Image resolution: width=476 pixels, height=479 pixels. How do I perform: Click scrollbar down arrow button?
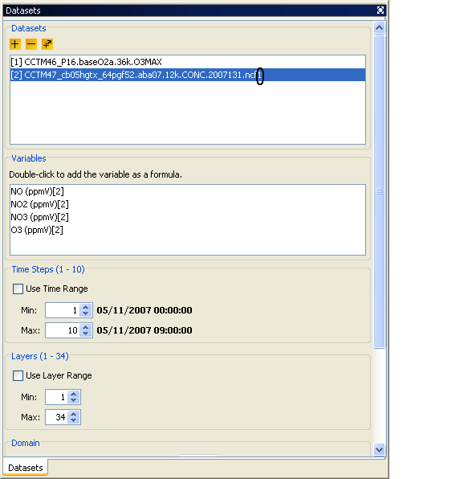click(379, 450)
